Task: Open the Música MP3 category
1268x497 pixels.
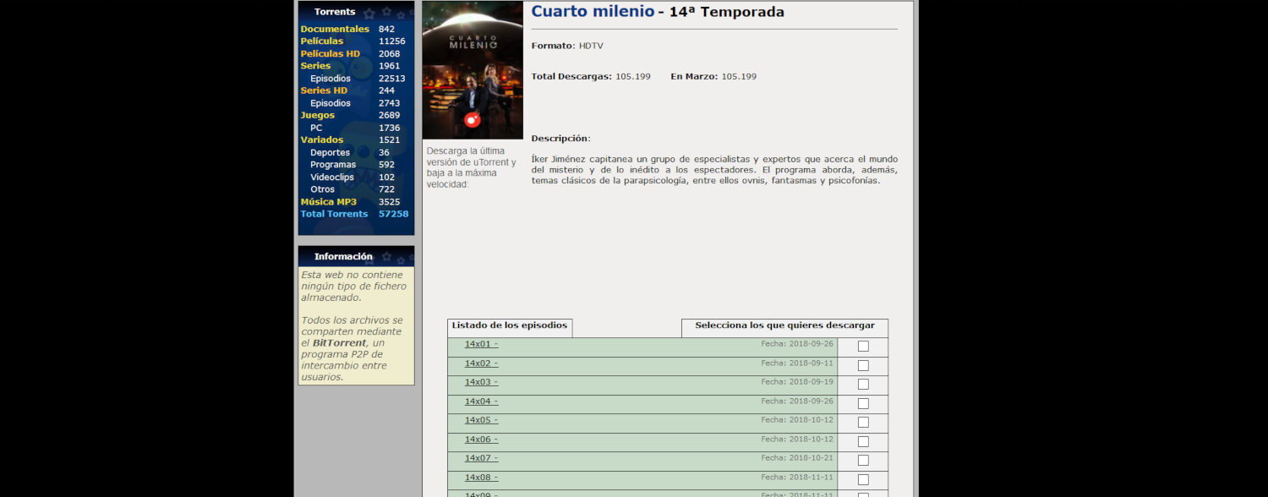Action: pyautogui.click(x=329, y=201)
